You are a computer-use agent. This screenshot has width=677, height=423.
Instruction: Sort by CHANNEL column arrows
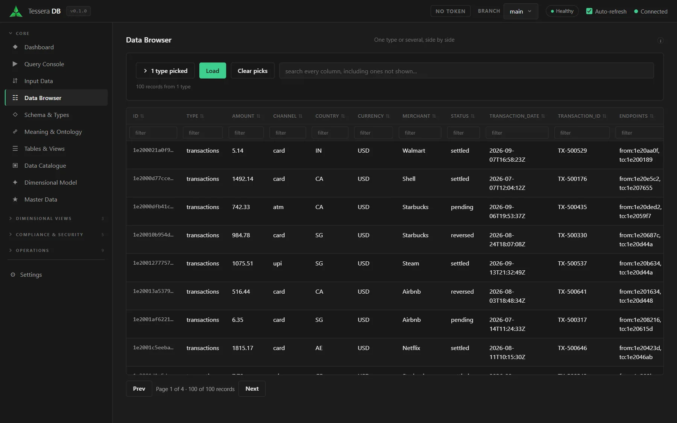[x=301, y=116]
